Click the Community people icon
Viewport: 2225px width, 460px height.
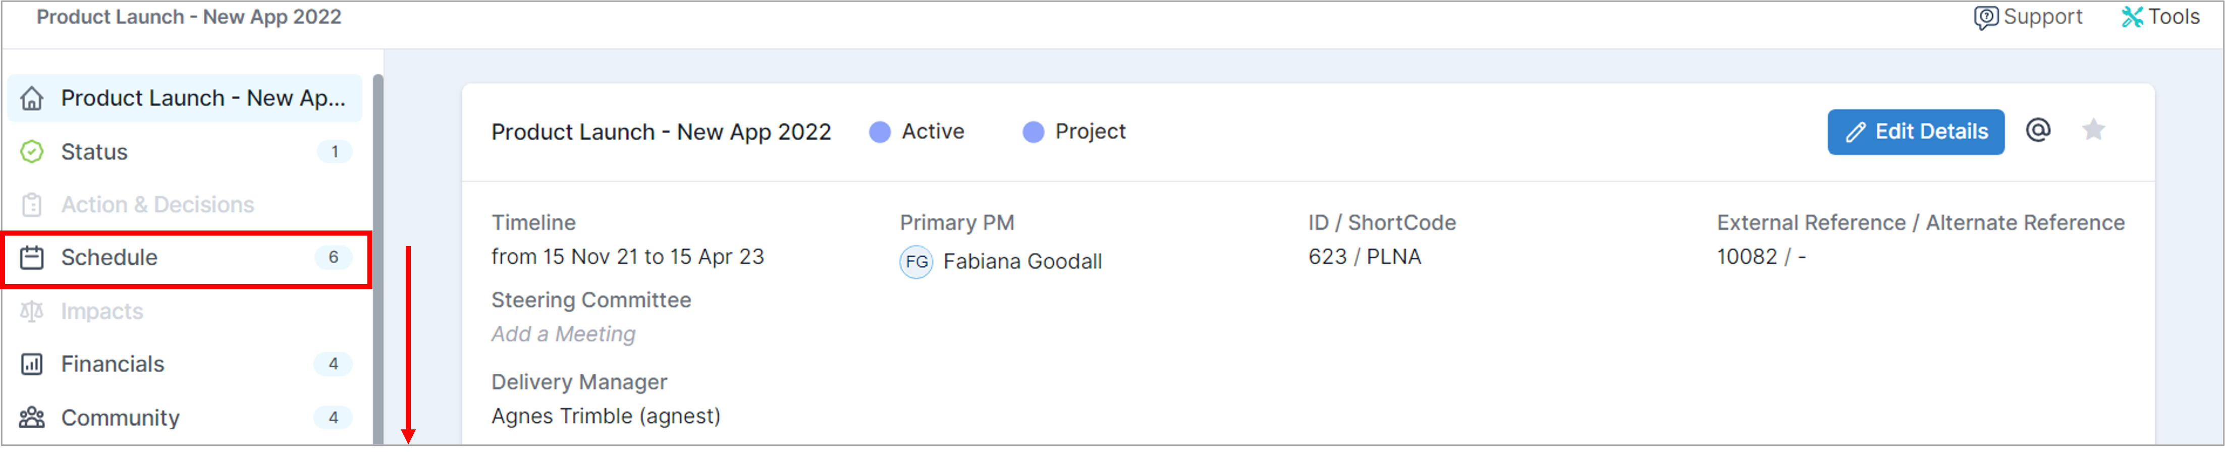pyautogui.click(x=32, y=418)
